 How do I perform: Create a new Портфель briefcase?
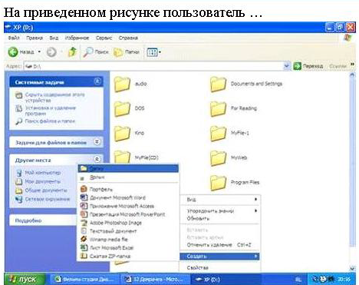point(128,189)
